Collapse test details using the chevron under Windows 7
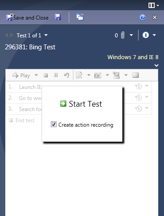The height and width of the screenshot is (216, 164). [x=156, y=65]
